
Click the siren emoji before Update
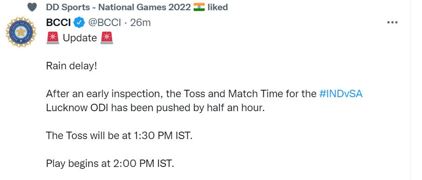point(53,38)
